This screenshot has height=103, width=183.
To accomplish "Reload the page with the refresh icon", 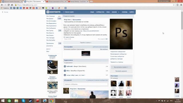I will tap(9, 5).
